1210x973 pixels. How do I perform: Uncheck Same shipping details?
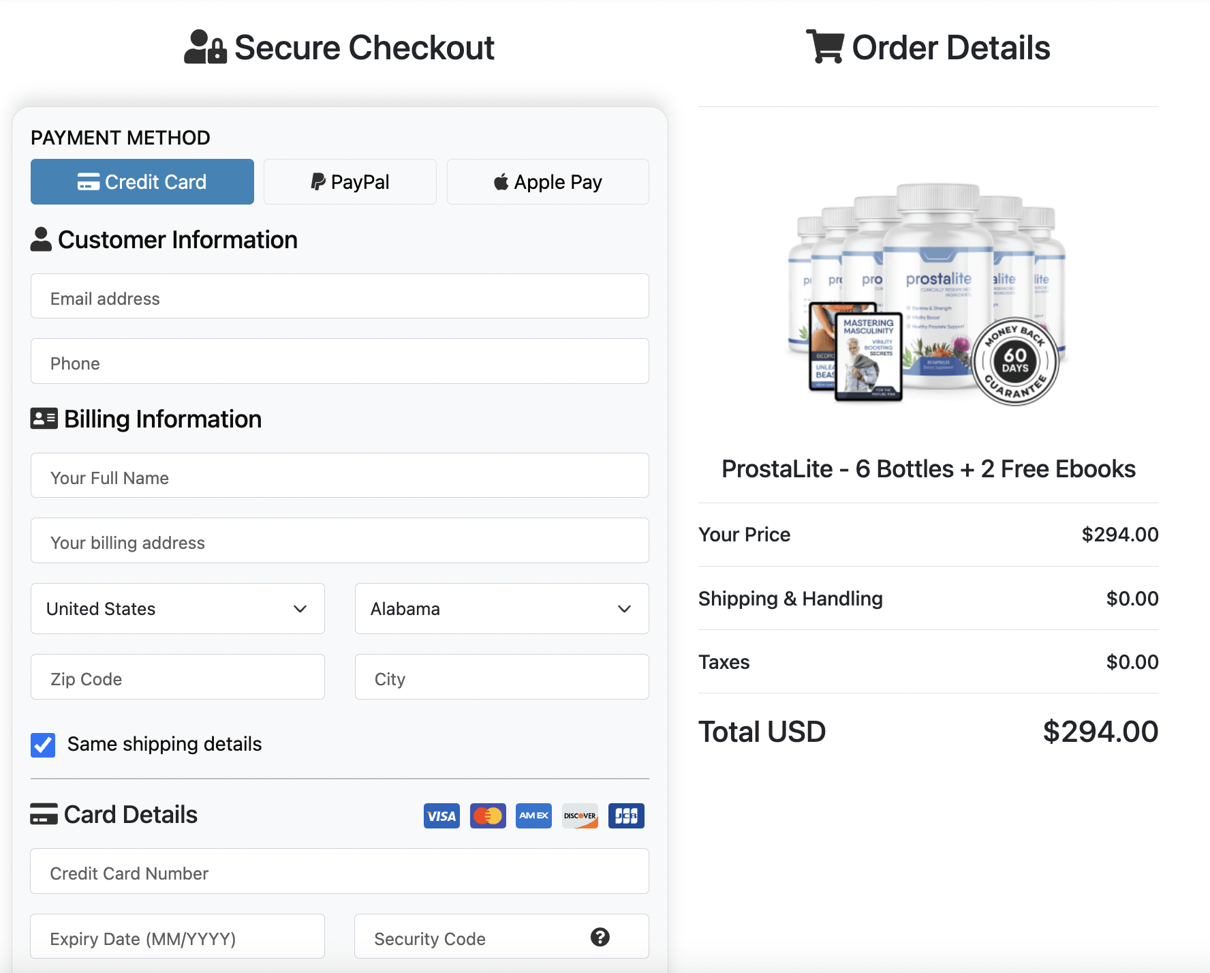[43, 745]
